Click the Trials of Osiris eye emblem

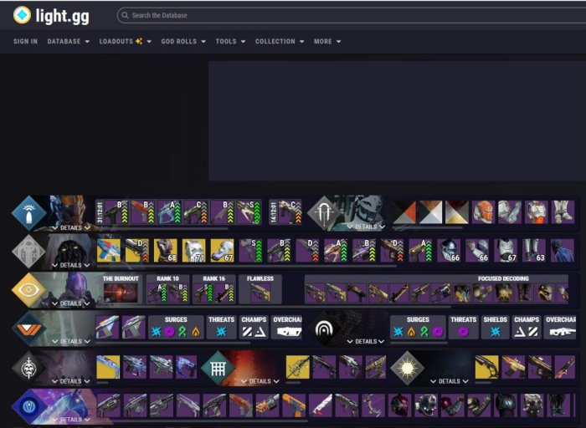click(28, 290)
